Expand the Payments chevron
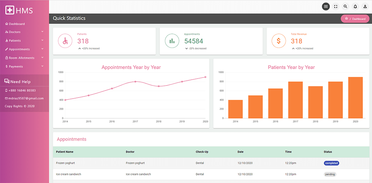 tap(42, 66)
